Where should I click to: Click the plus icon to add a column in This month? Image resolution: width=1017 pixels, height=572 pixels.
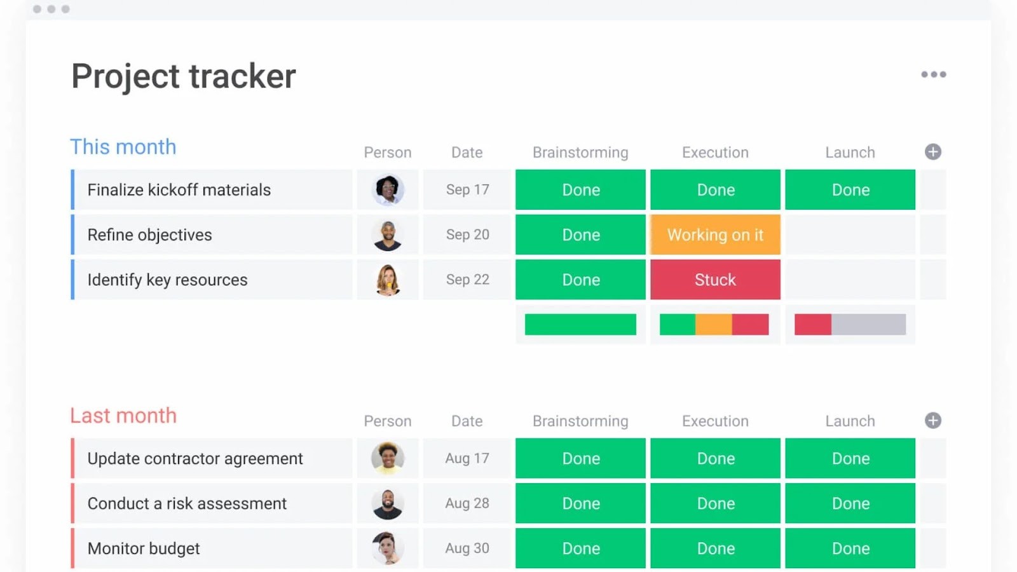coord(932,151)
